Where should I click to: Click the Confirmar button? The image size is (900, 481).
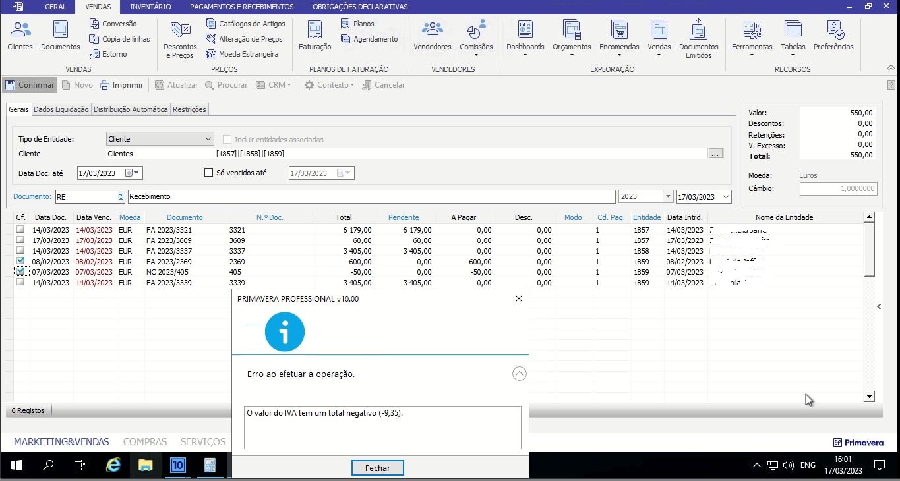30,85
